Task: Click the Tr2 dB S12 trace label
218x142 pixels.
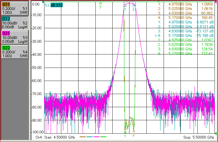Action: pyautogui.click(x=54, y=5)
